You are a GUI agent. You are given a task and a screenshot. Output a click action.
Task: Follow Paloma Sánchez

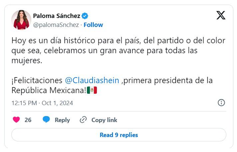pos(93,25)
